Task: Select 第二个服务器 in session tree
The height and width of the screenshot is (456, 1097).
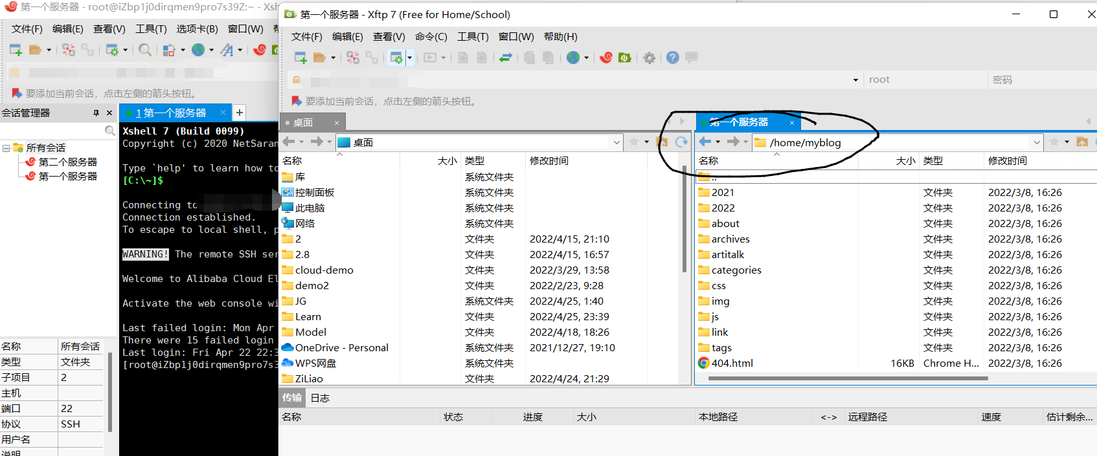Action: point(68,162)
